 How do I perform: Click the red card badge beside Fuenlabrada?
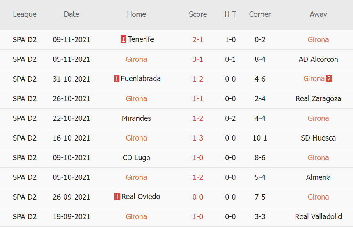pos(117,79)
